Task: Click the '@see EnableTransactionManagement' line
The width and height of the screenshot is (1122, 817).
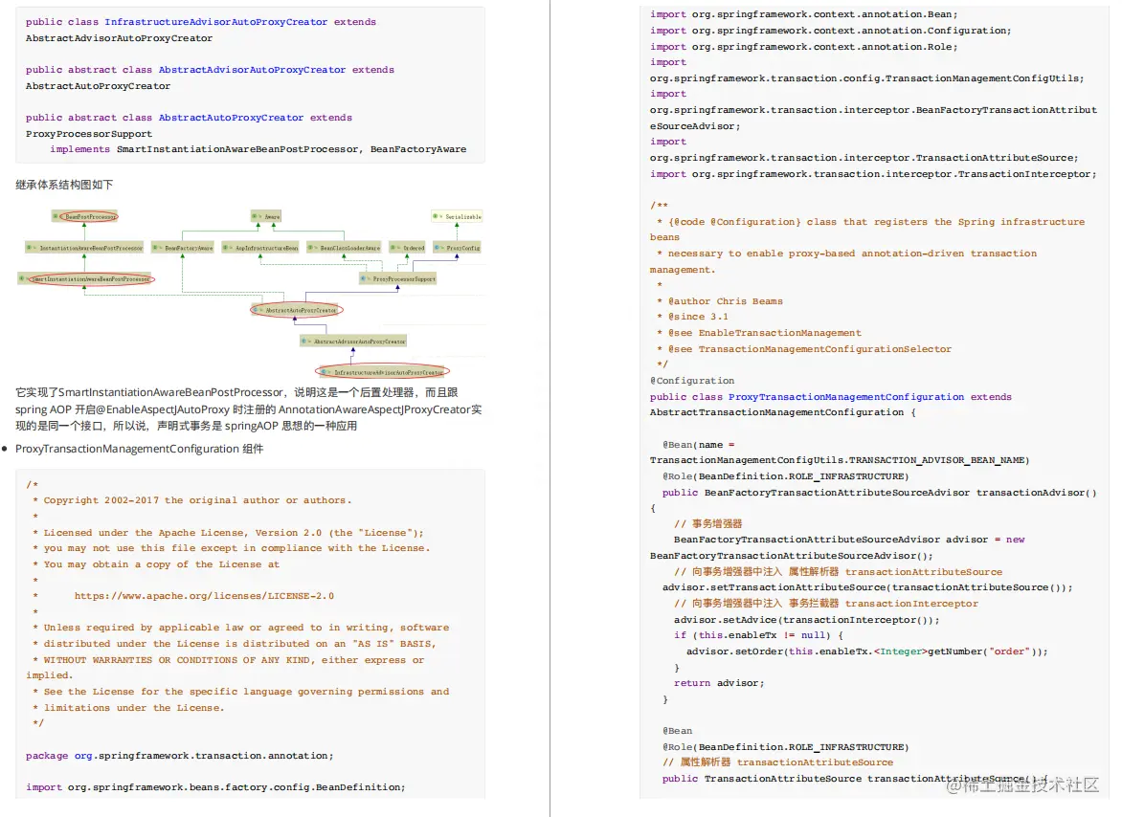Action: [759, 333]
